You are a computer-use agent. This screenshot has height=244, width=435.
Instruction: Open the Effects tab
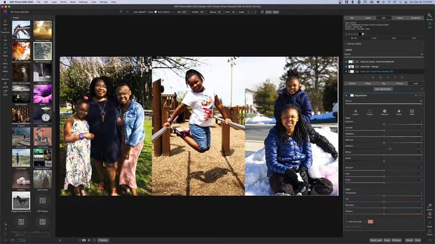tap(368, 83)
